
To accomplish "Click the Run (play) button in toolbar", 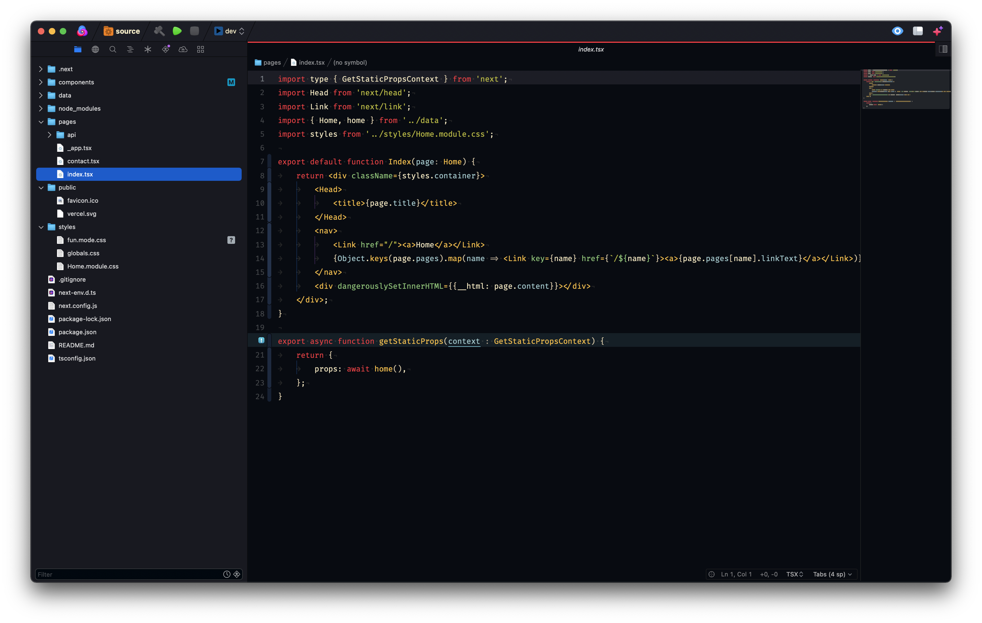I will [x=177, y=31].
